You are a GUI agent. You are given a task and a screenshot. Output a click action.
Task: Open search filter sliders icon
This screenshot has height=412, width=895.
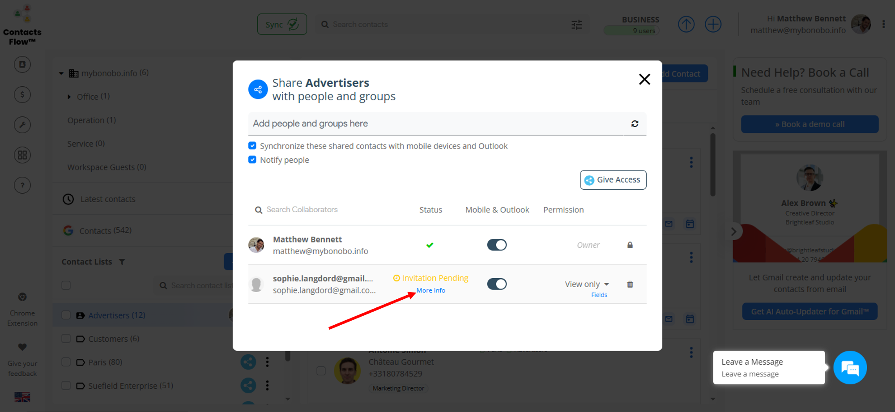click(x=576, y=25)
